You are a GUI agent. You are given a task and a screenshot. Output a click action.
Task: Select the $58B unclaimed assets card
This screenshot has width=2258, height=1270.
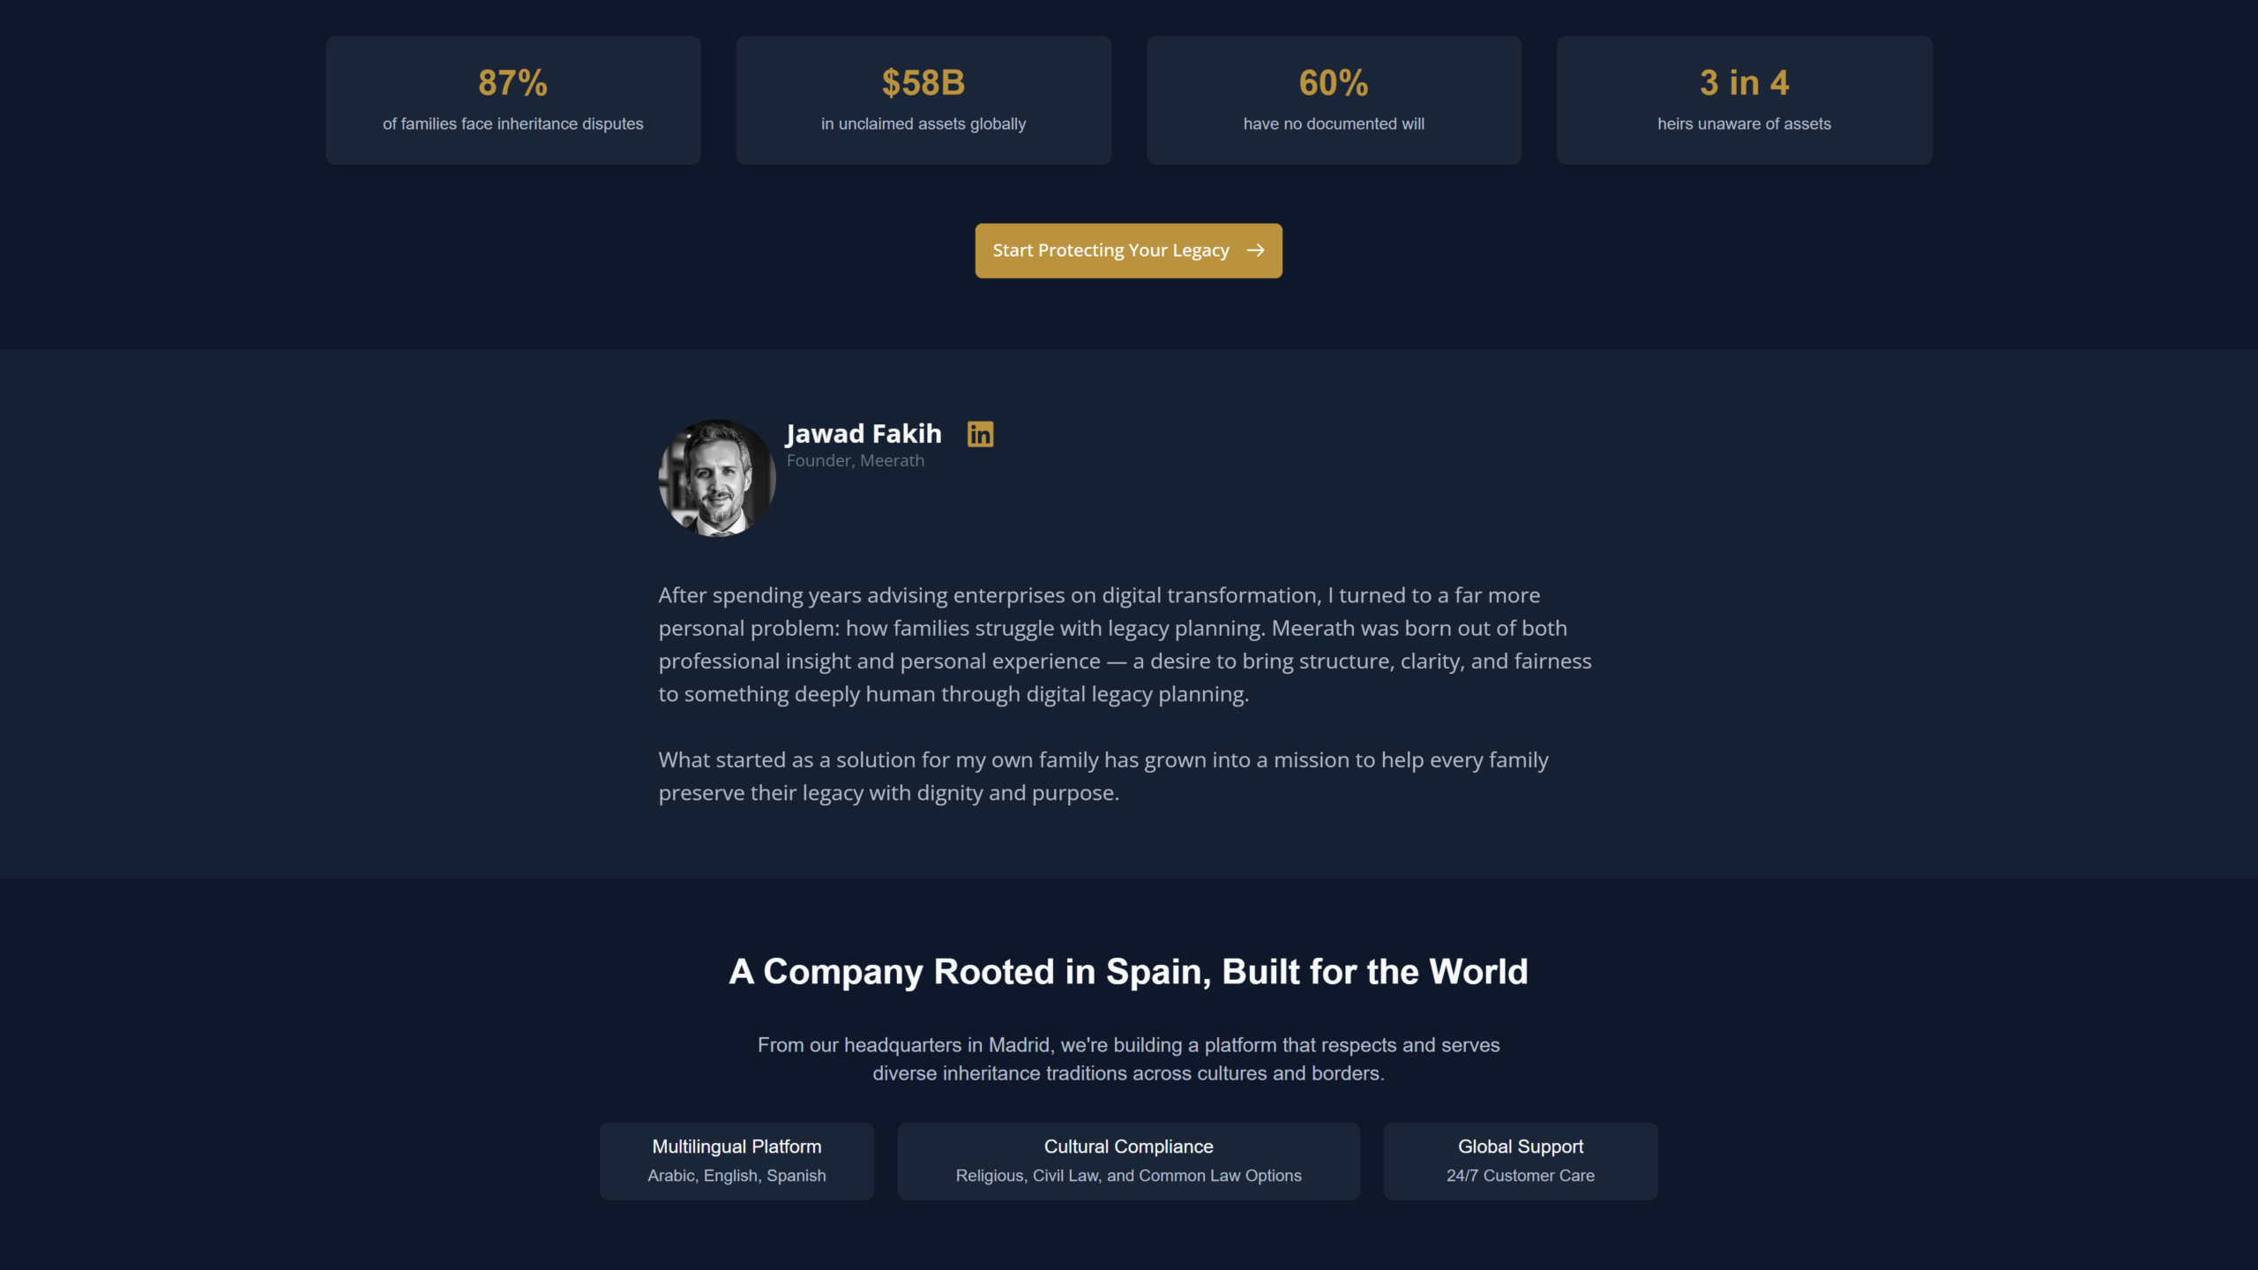pos(923,100)
